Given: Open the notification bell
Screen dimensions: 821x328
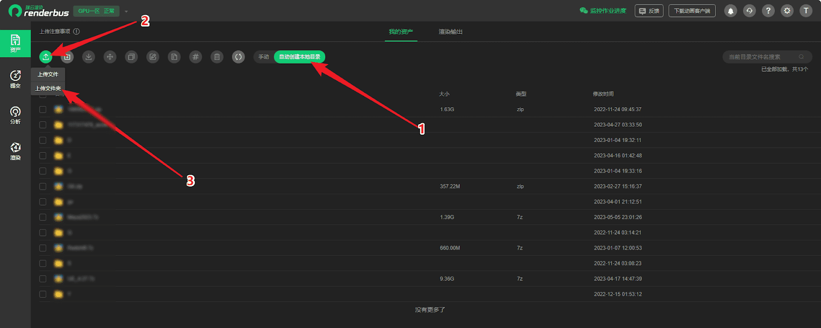Looking at the screenshot, I should [730, 11].
